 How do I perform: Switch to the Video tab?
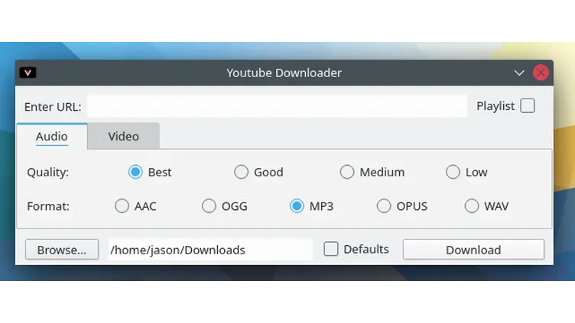[123, 136]
